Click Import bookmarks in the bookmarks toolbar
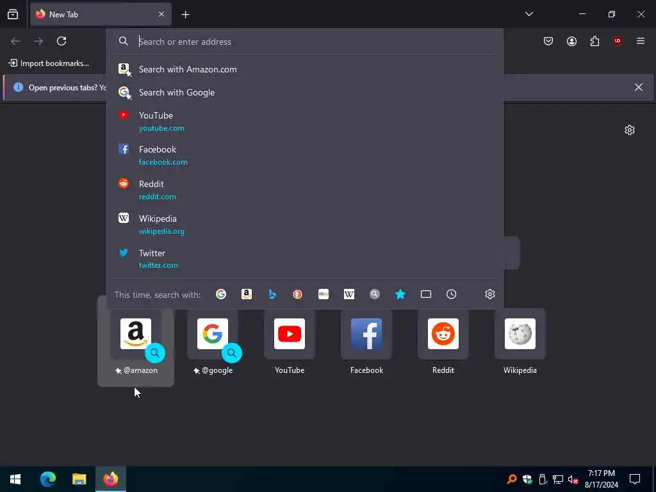Viewport: 656px width, 492px height. 49,63
